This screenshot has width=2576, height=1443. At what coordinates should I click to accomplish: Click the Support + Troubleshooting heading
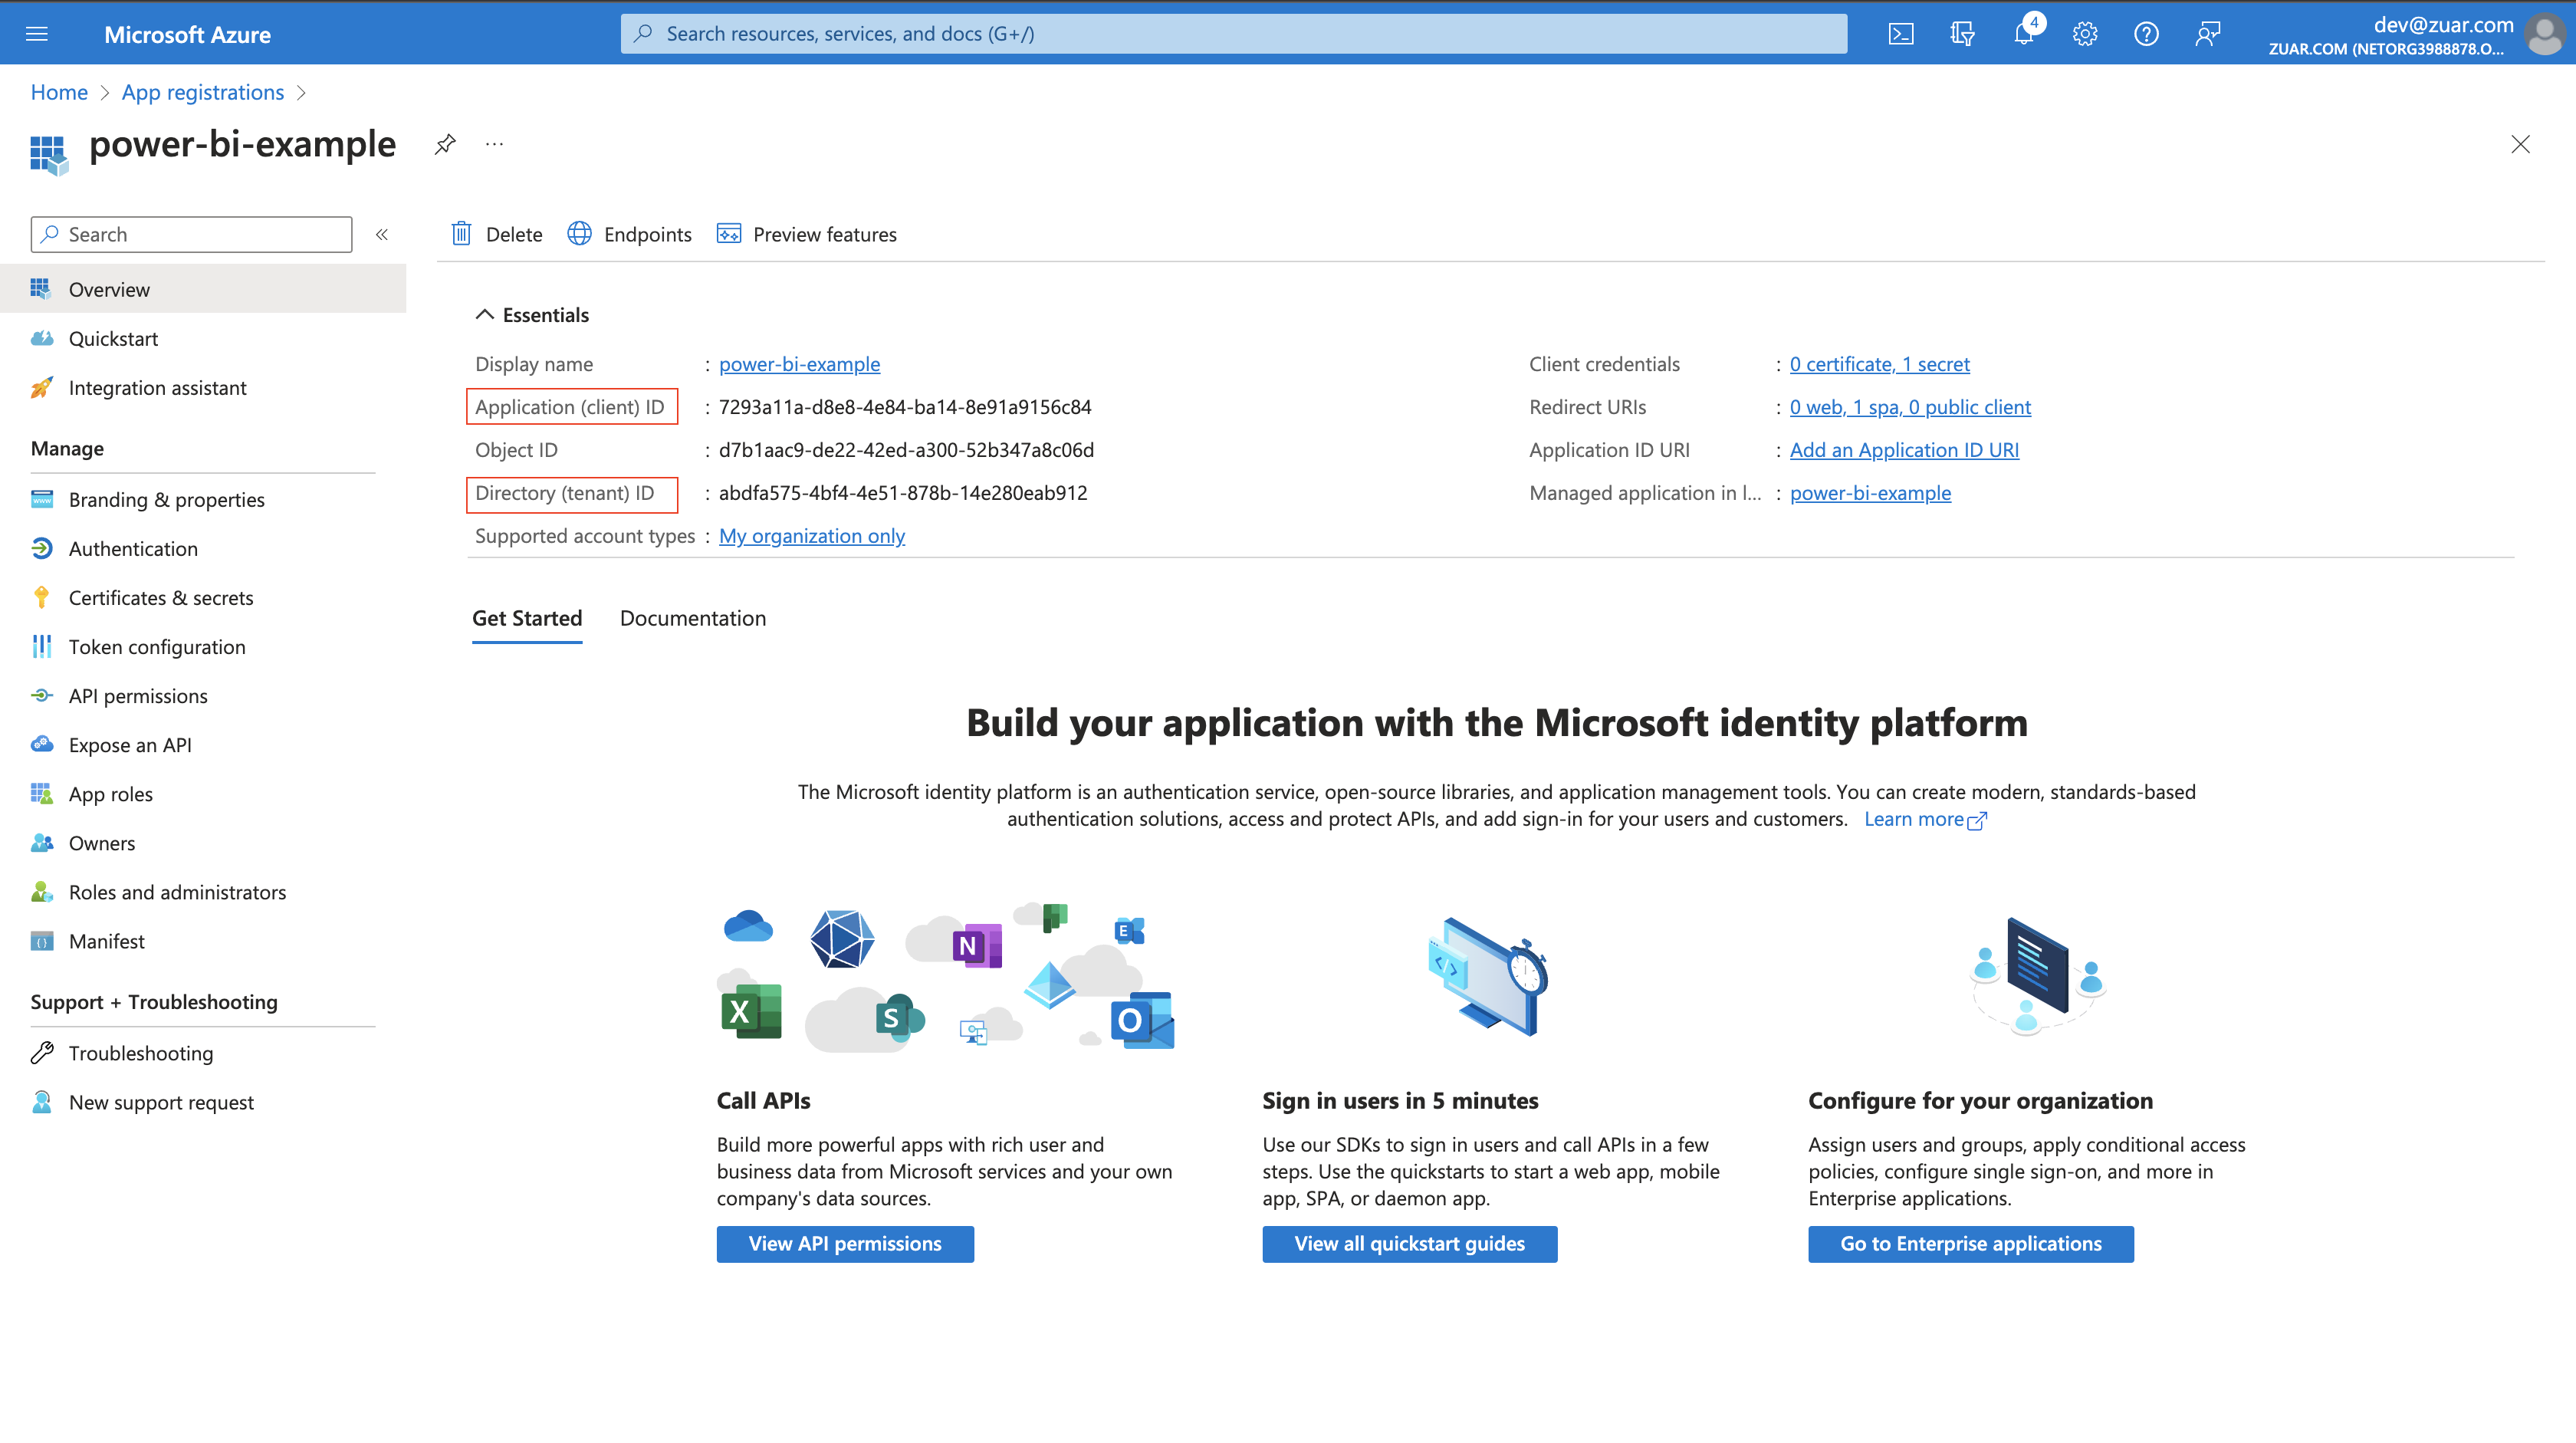154,1001
